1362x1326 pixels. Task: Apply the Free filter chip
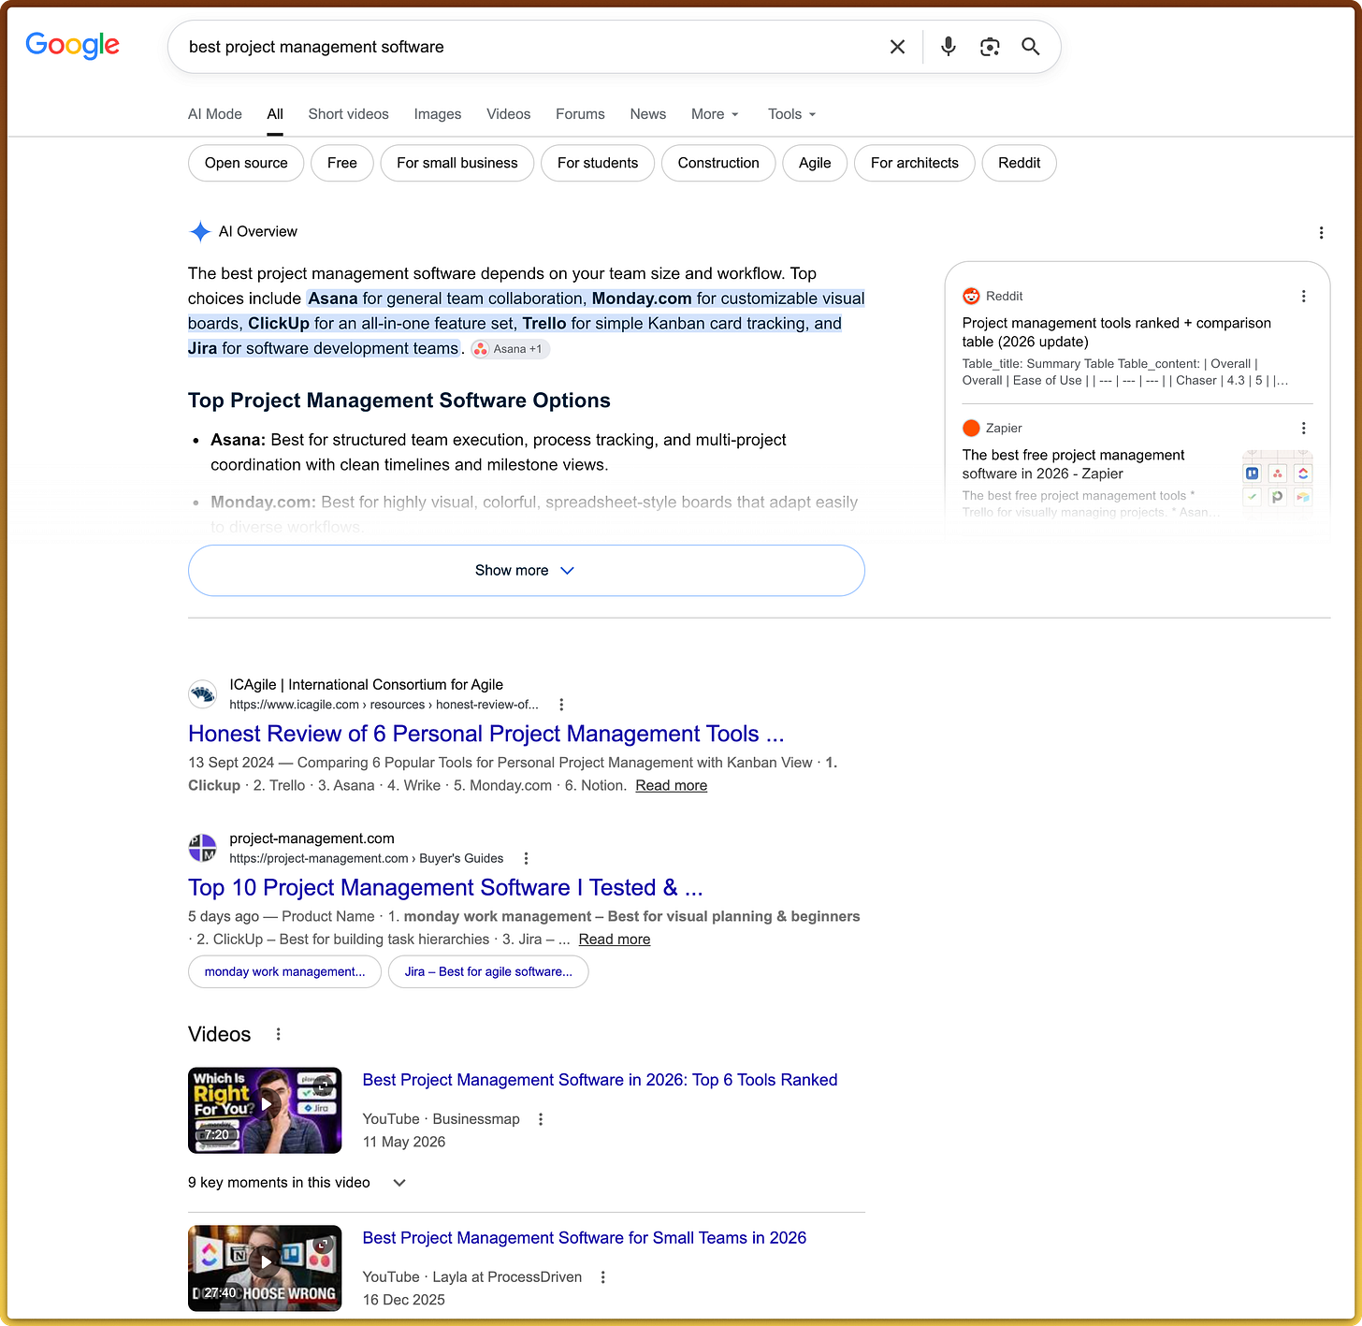[342, 163]
